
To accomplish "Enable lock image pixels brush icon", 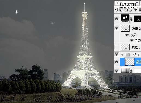I will click(131, 10).
